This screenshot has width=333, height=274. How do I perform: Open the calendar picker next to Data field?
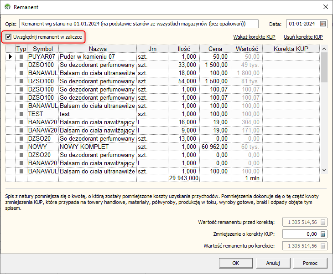323,24
